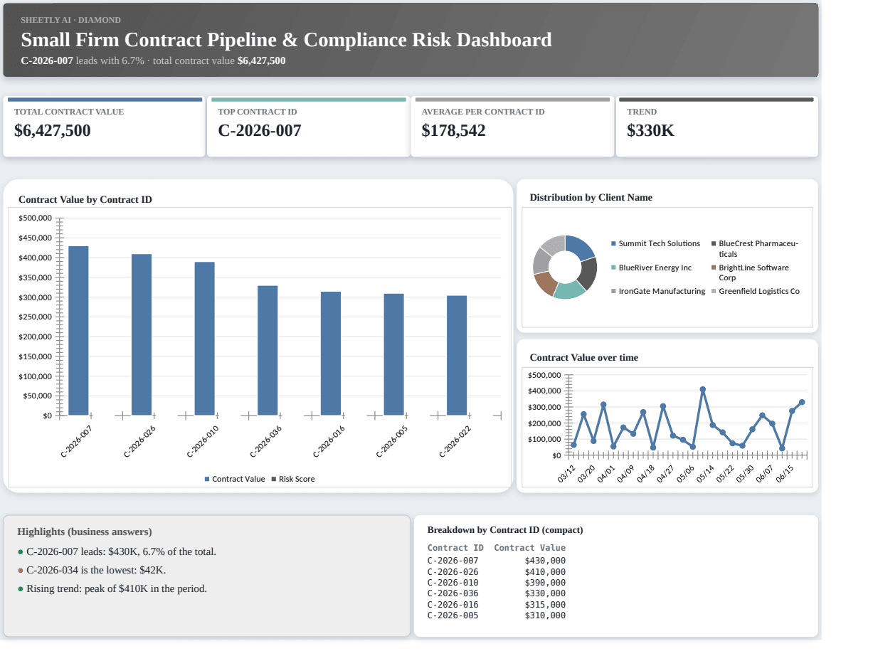This screenshot has width=873, height=656.
Task: Open the Top Contract ID card
Action: coord(309,127)
